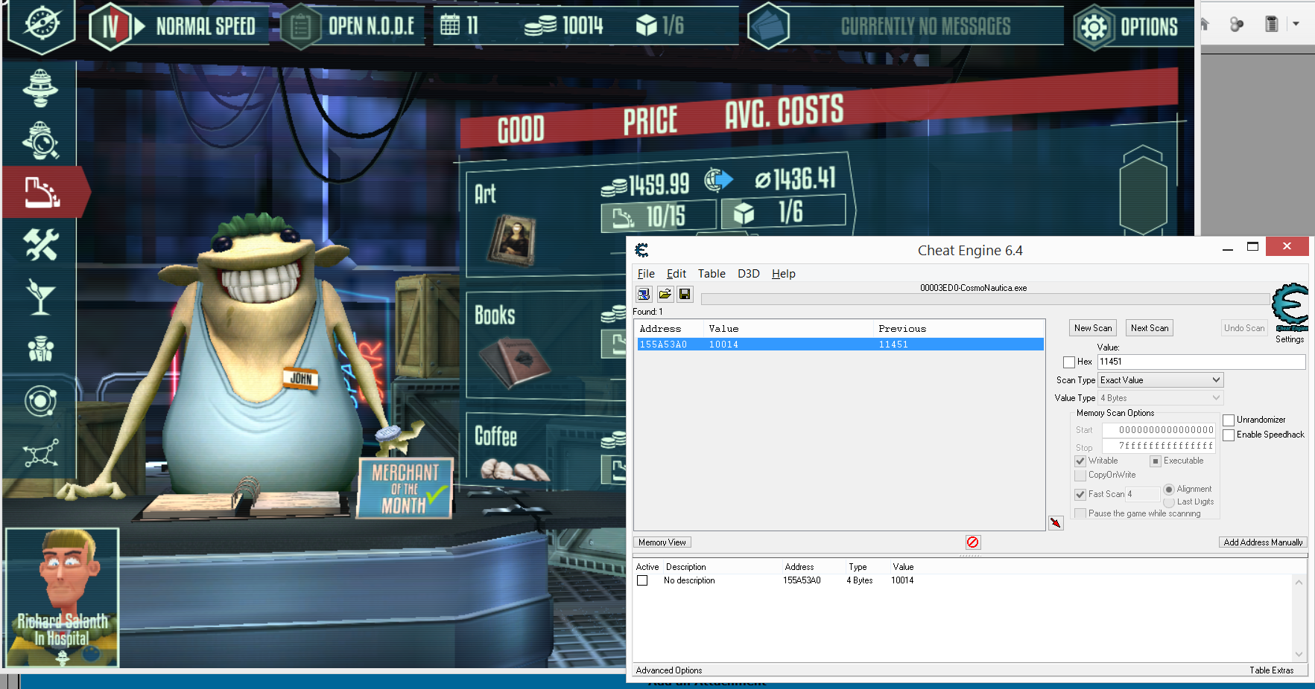The height and width of the screenshot is (689, 1315).
Task: Check the Enable Speedhack box
Action: [1229, 435]
